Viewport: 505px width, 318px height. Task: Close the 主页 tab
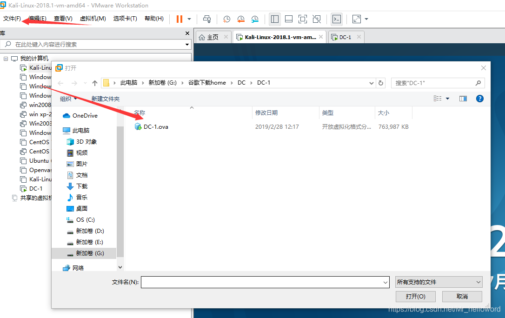tap(226, 37)
